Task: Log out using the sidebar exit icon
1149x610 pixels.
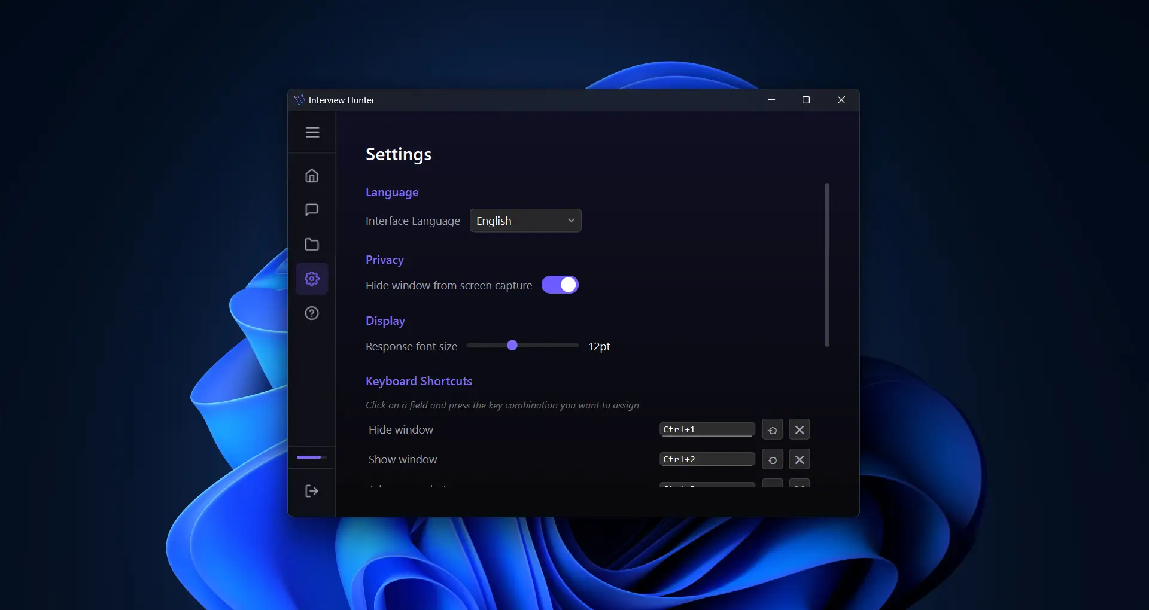Action: pyautogui.click(x=312, y=491)
